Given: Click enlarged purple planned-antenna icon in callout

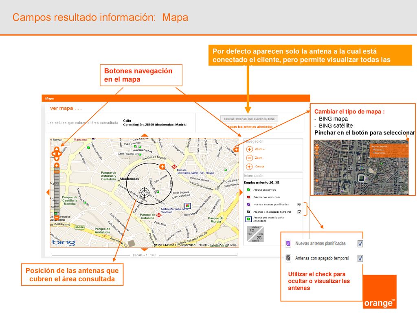Looking at the screenshot, I should tap(288, 243).
